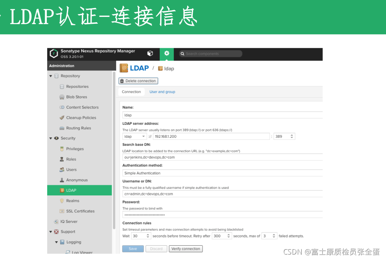Click the search magnifier icon
This screenshot has height=259, width=386.
(182, 54)
